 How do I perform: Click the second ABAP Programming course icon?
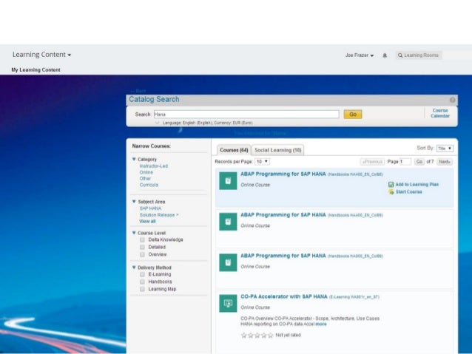pyautogui.click(x=228, y=222)
